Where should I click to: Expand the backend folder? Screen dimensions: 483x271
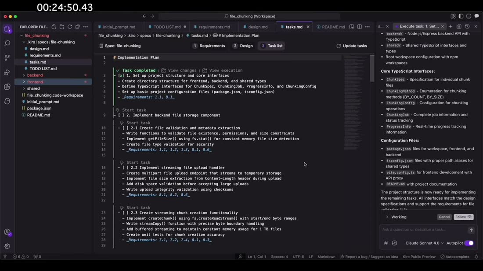tap(24, 75)
